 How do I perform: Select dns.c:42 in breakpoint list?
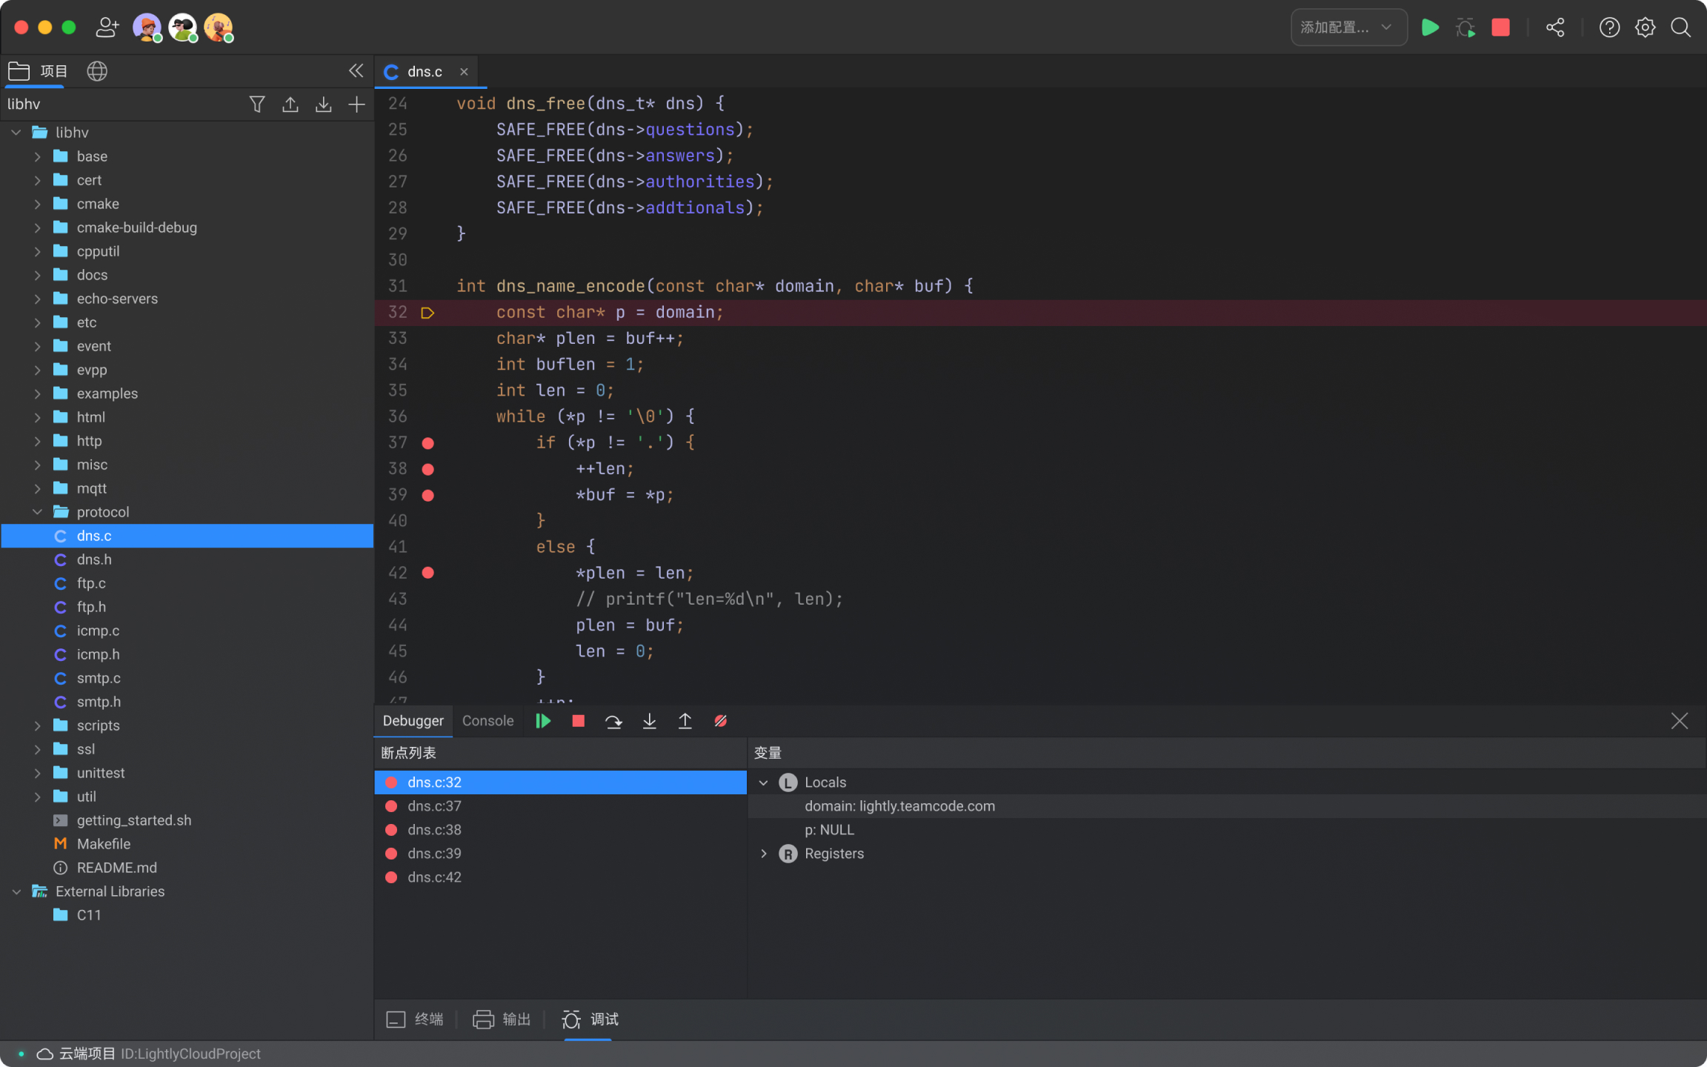(x=560, y=877)
